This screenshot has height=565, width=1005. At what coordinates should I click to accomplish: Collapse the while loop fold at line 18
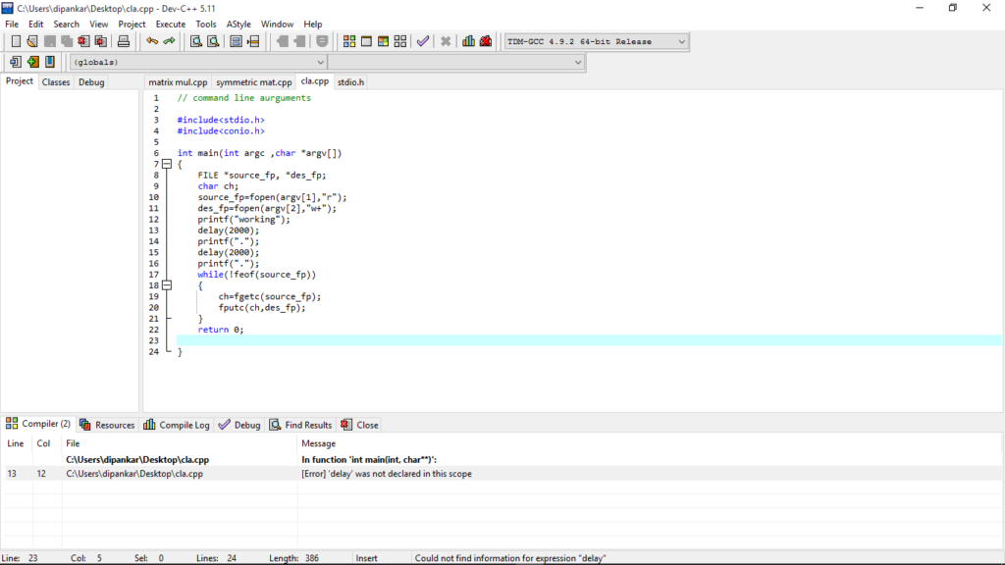(x=167, y=285)
